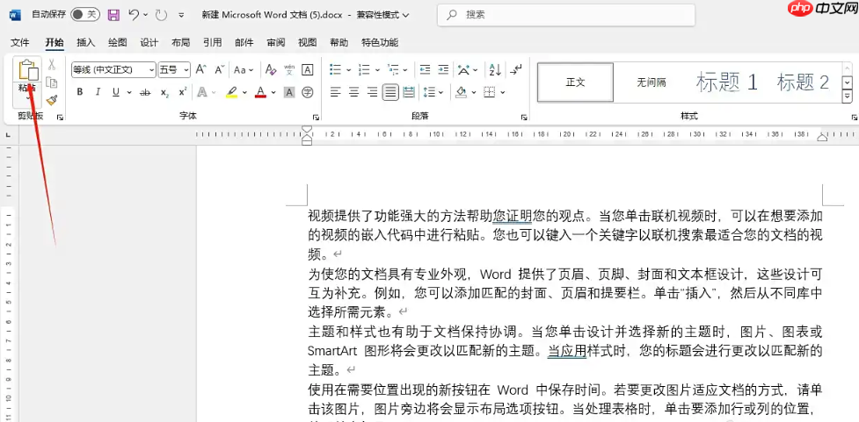Toggle AutoSave switch

click(85, 15)
